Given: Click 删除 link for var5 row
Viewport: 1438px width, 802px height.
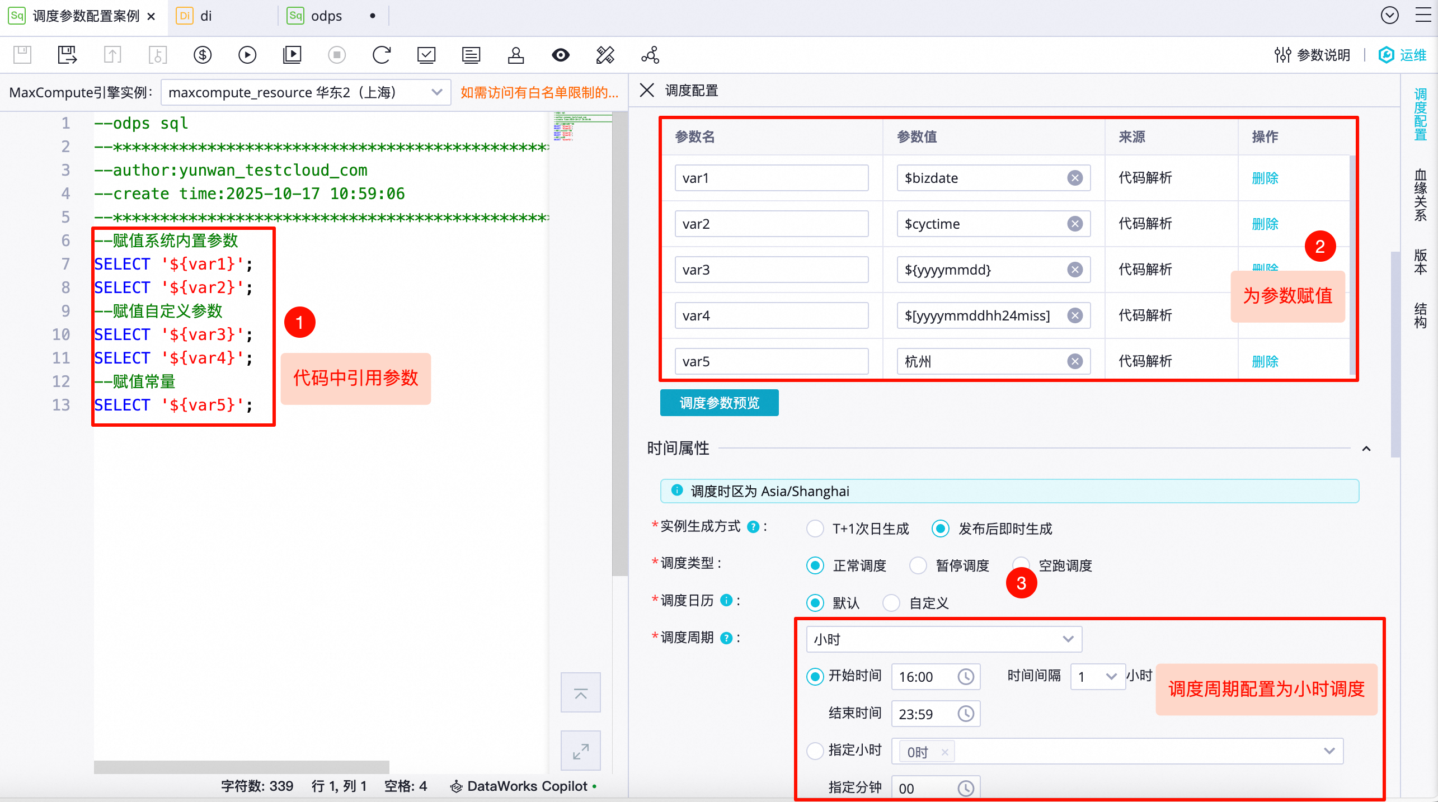Looking at the screenshot, I should point(1265,361).
